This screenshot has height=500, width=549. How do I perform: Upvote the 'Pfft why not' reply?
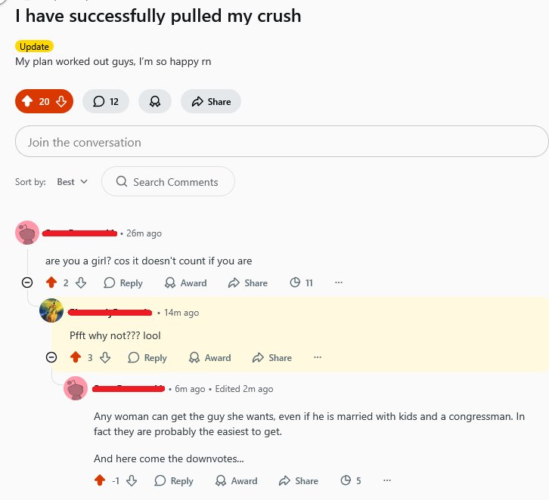(x=76, y=357)
